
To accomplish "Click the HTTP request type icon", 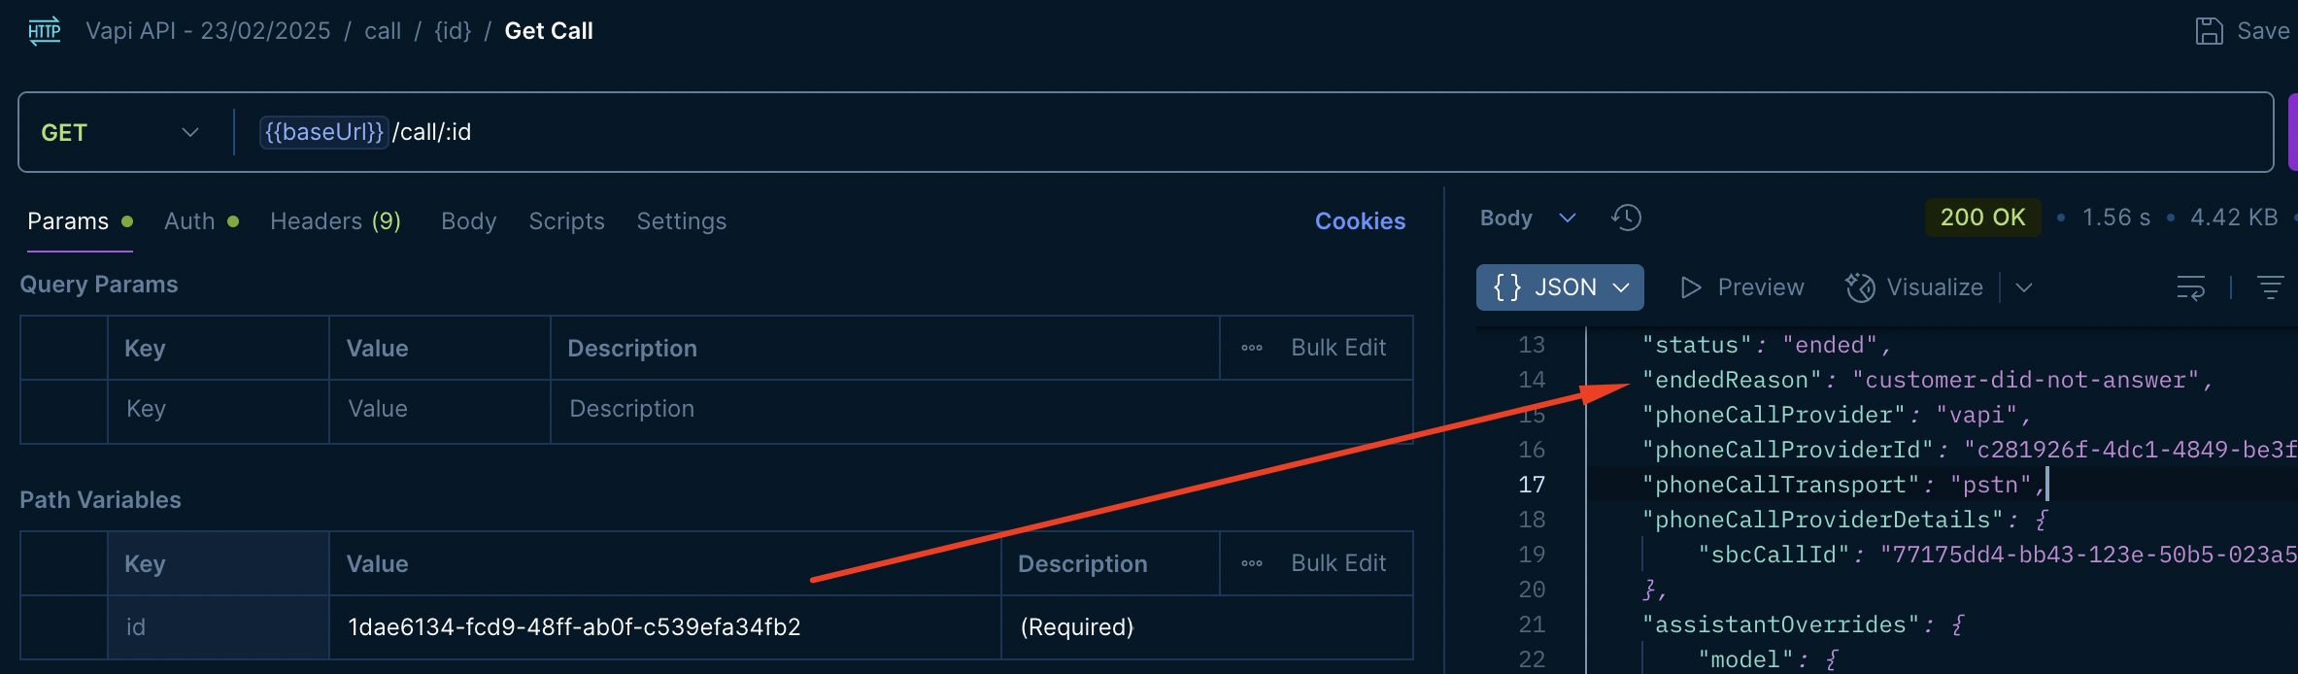I will coord(44,31).
